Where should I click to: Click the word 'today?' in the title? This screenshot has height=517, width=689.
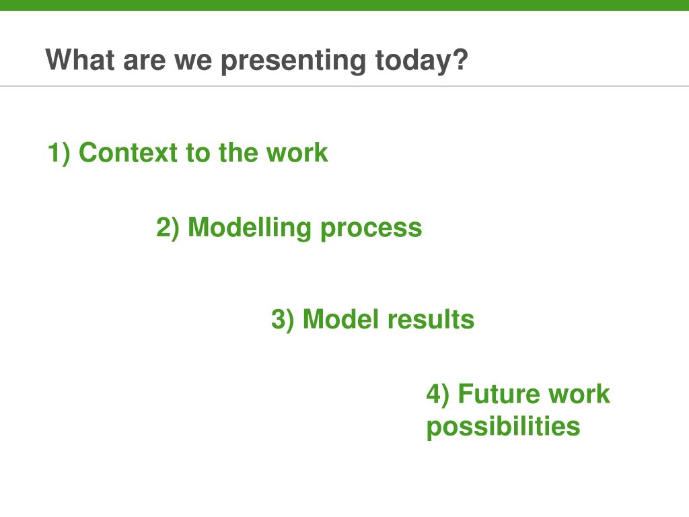tap(422, 61)
